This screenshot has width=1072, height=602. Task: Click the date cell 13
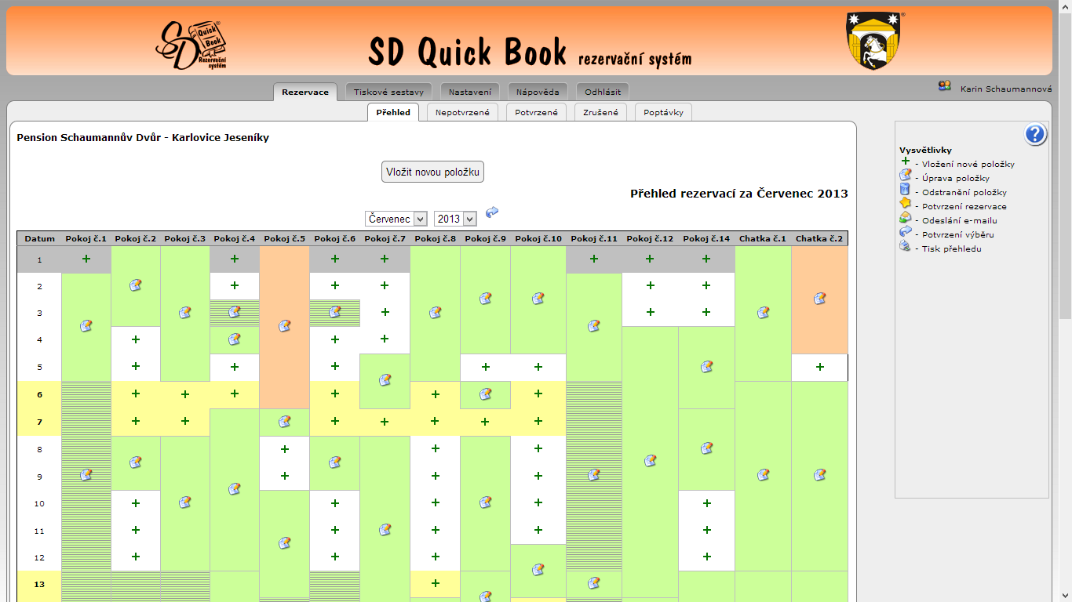click(39, 584)
